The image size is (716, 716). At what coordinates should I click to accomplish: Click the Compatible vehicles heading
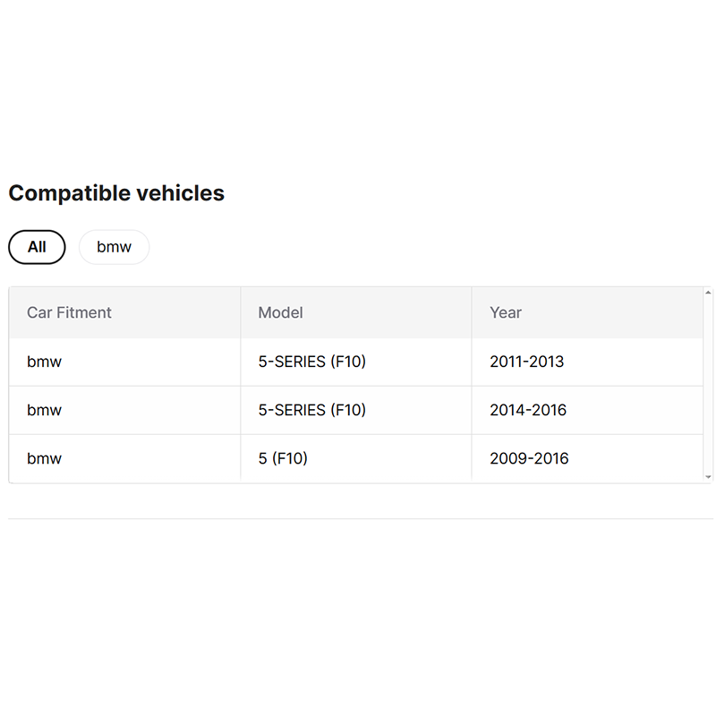point(116,193)
